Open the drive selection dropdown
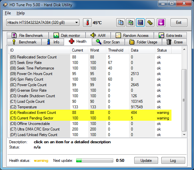The image size is (194, 170). pyautogui.click(x=43, y=23)
